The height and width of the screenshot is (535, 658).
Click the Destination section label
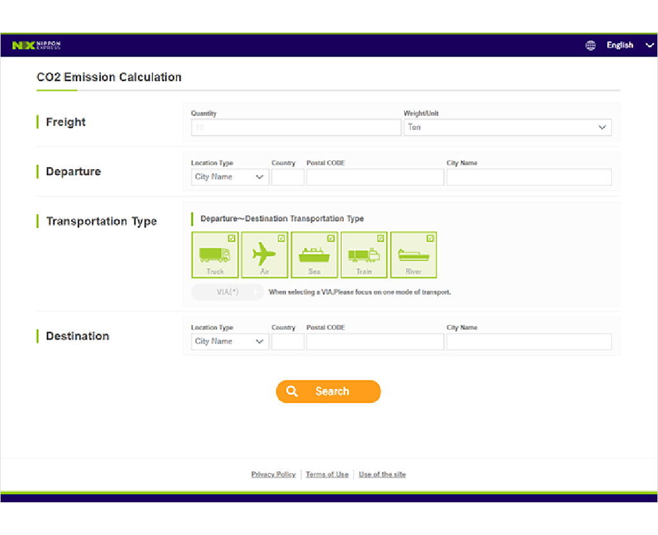(78, 336)
